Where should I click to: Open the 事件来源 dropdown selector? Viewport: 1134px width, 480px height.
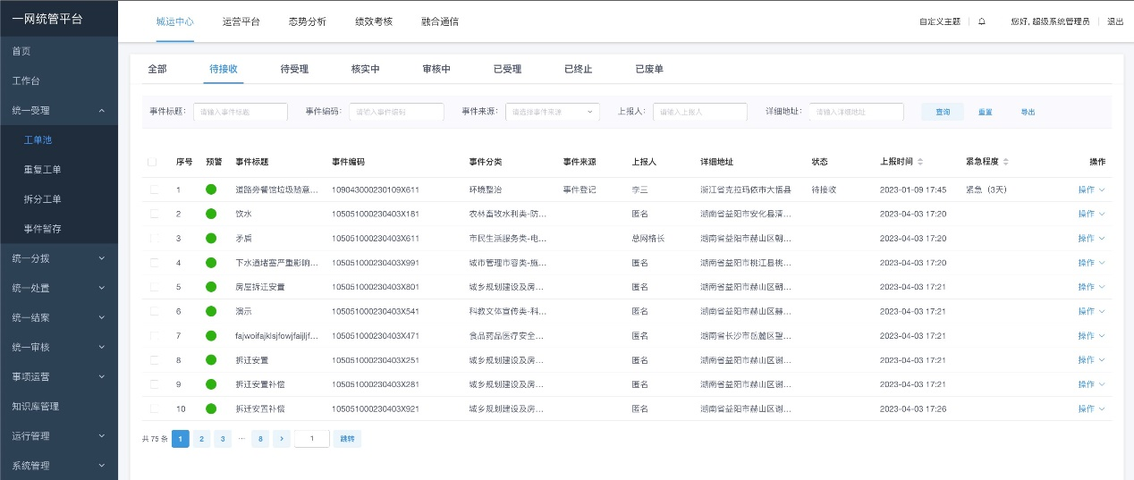coord(552,112)
